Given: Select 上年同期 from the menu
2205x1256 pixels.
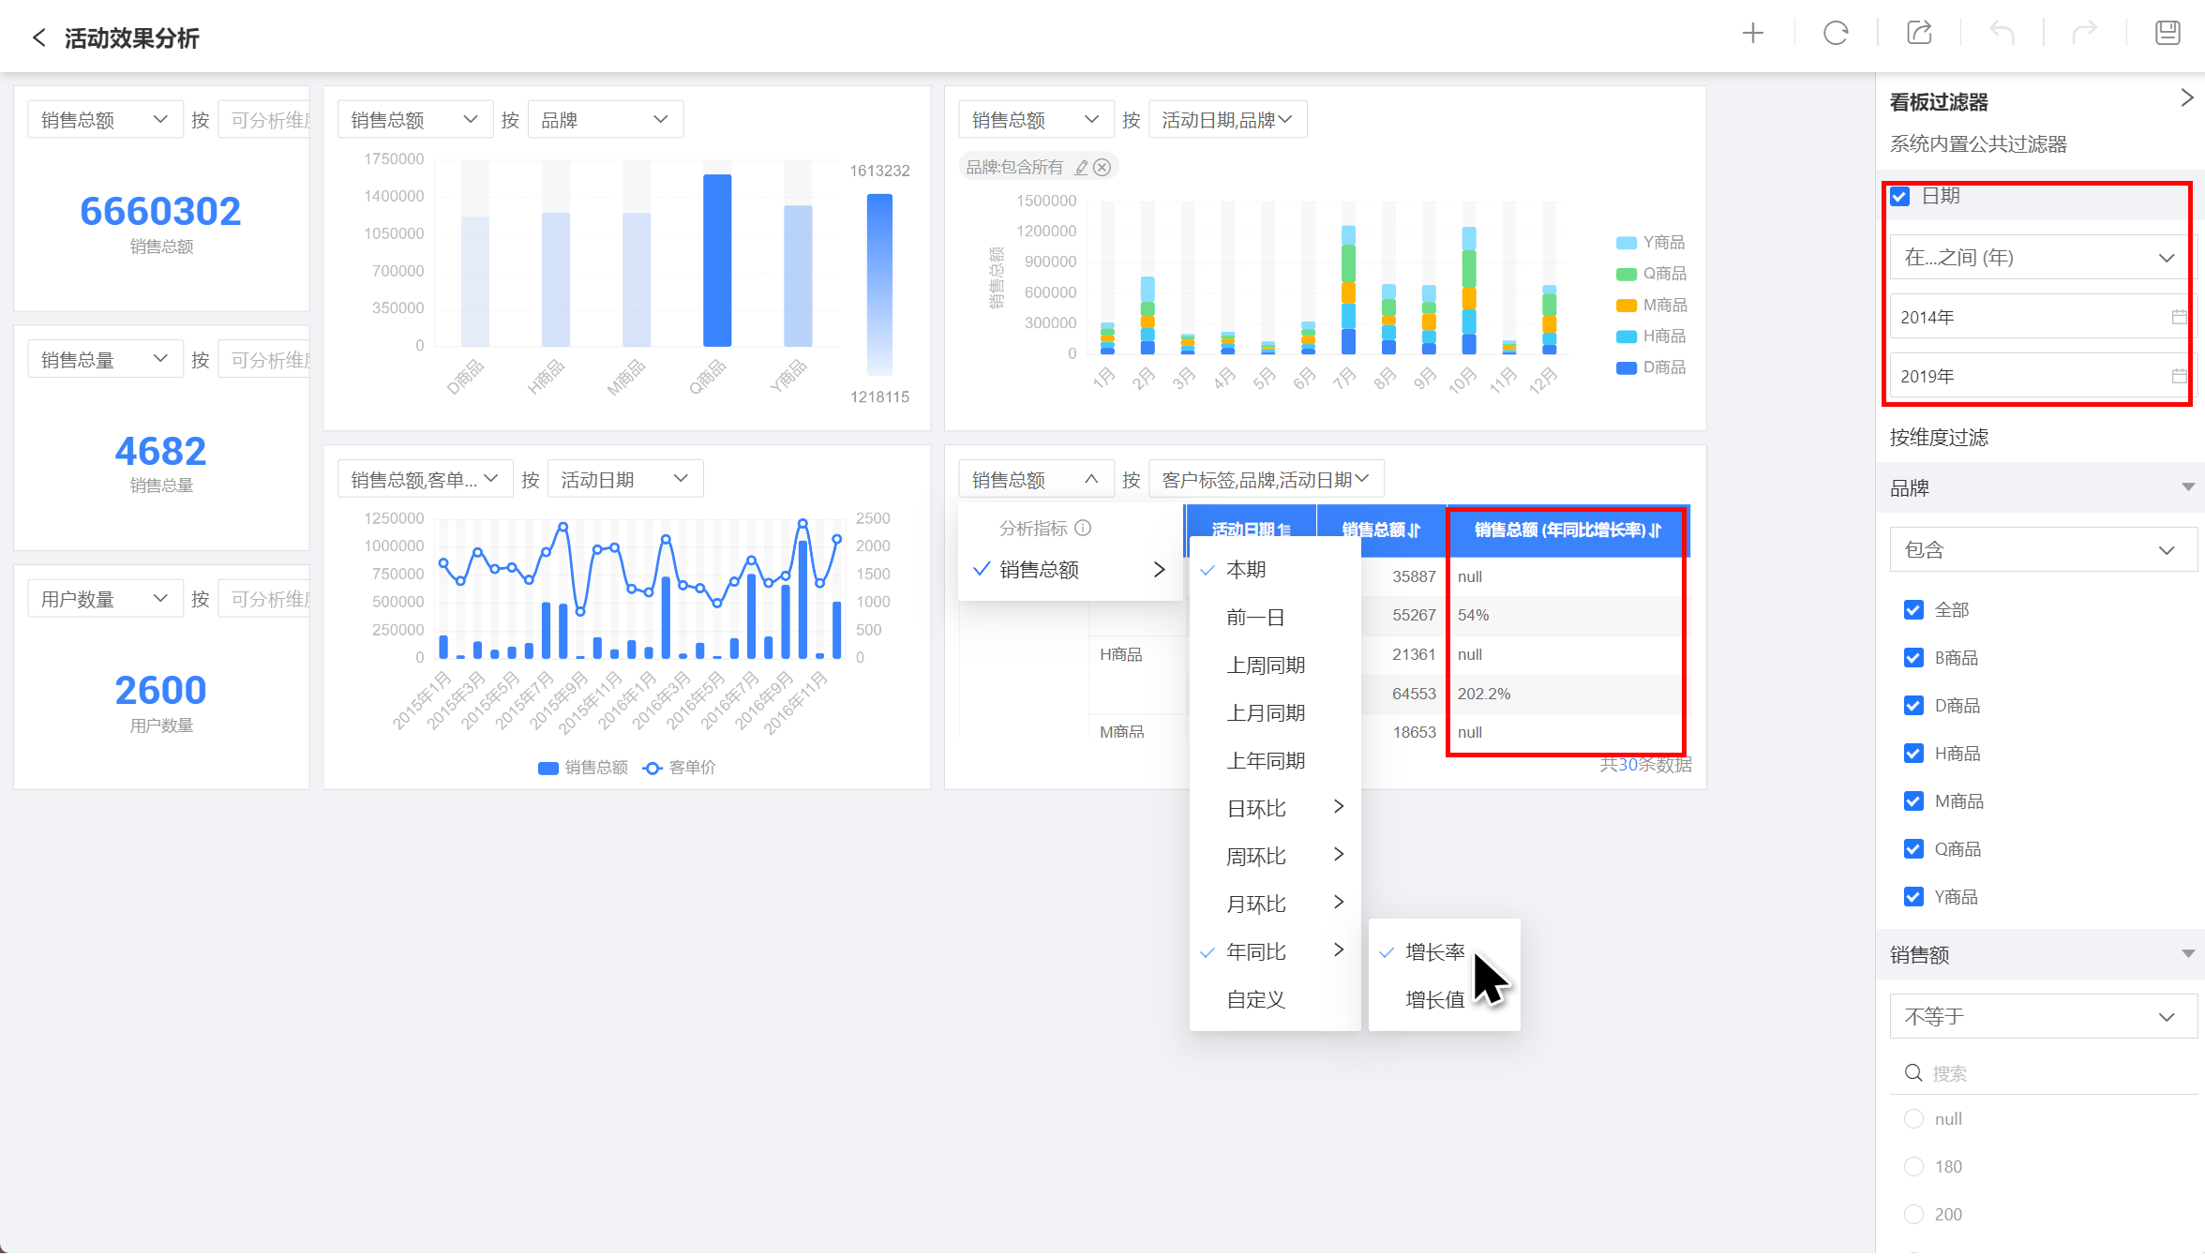Looking at the screenshot, I should [1266, 761].
